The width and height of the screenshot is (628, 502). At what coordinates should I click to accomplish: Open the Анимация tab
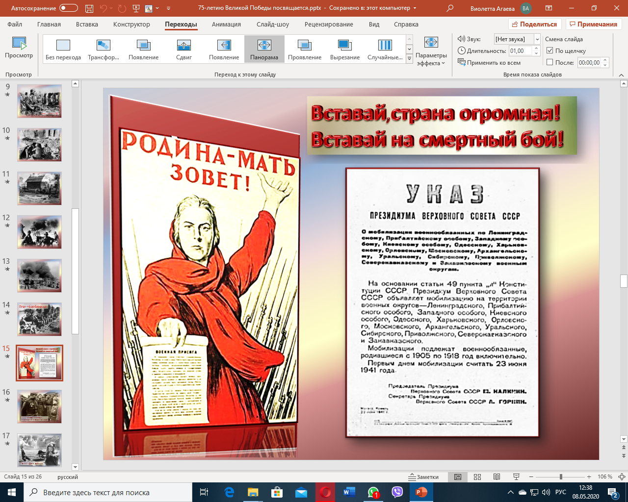(x=226, y=24)
